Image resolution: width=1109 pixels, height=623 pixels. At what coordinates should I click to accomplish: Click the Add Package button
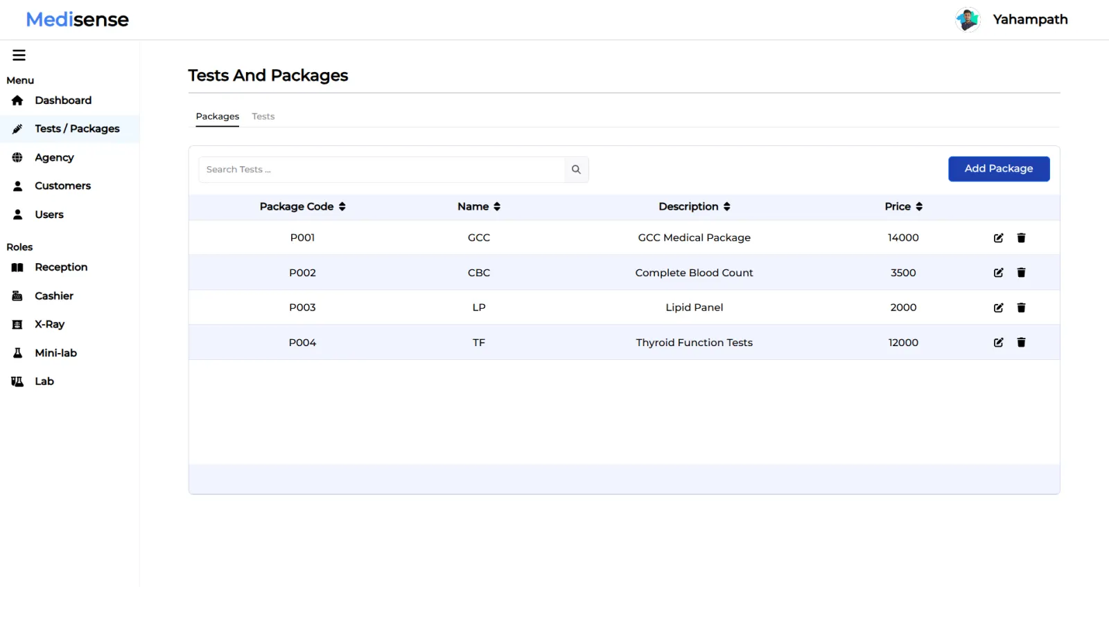click(x=999, y=169)
